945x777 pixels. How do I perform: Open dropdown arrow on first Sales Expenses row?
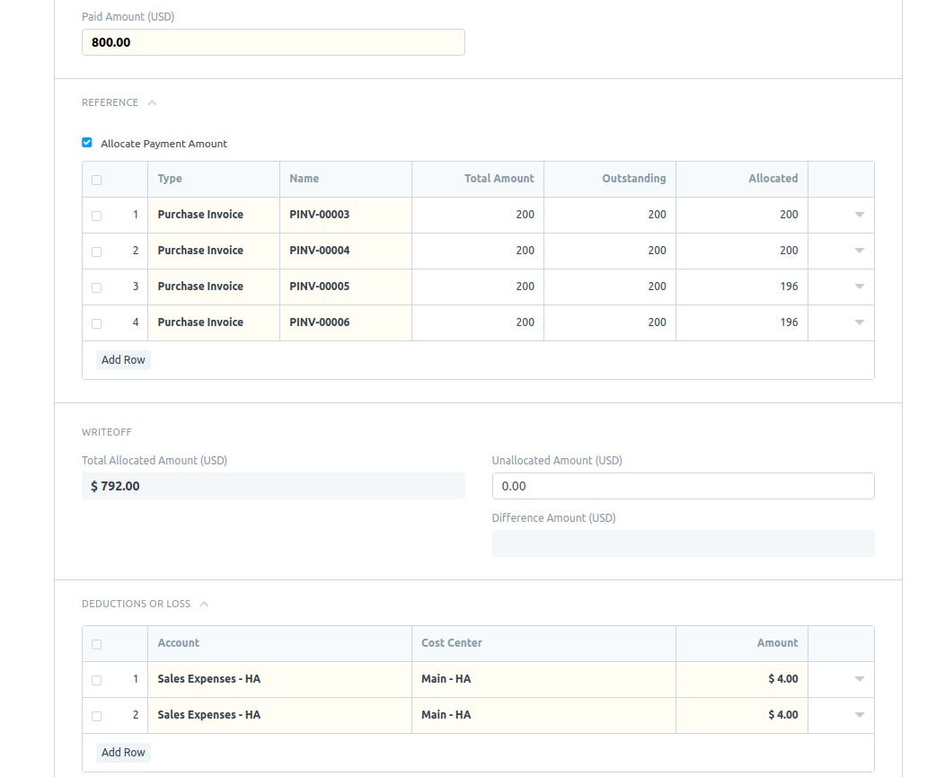(860, 679)
